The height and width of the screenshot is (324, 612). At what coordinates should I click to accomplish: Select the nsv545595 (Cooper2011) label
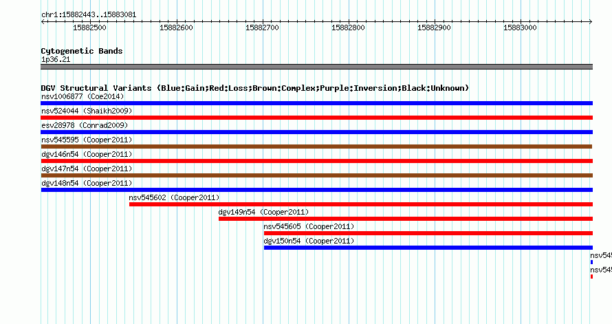point(87,140)
